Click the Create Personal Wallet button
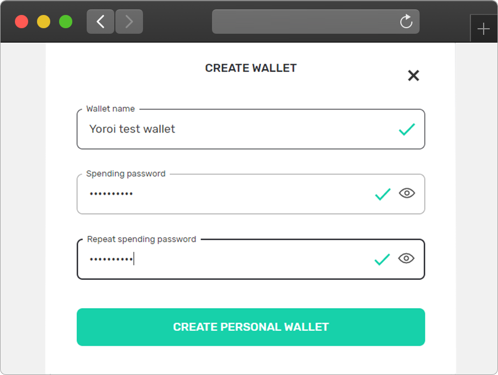Screen dimensions: 498x375 coord(251,327)
